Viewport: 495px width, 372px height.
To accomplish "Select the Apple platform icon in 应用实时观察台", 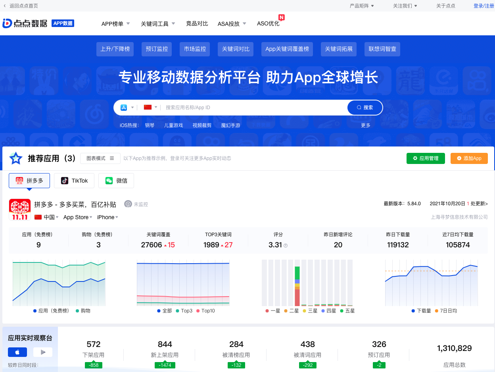I will click(17, 352).
